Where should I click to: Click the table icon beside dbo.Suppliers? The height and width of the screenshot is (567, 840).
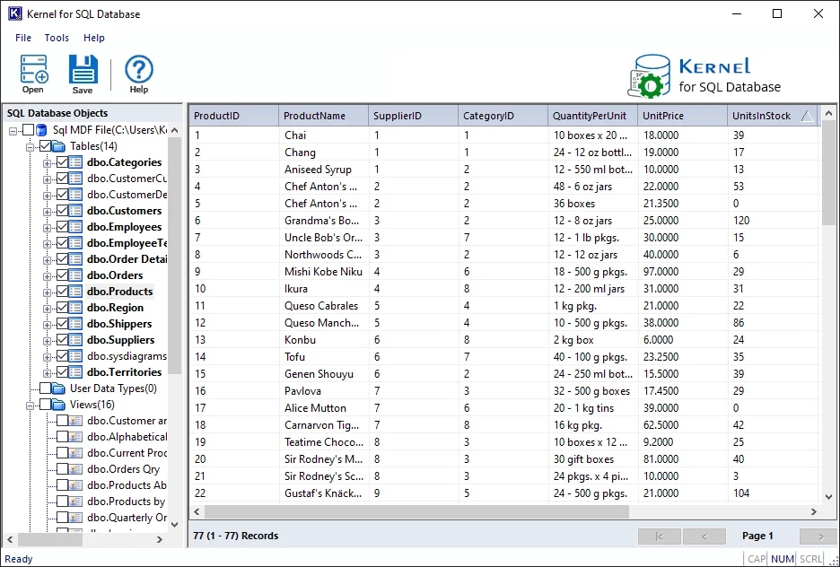[x=75, y=339]
